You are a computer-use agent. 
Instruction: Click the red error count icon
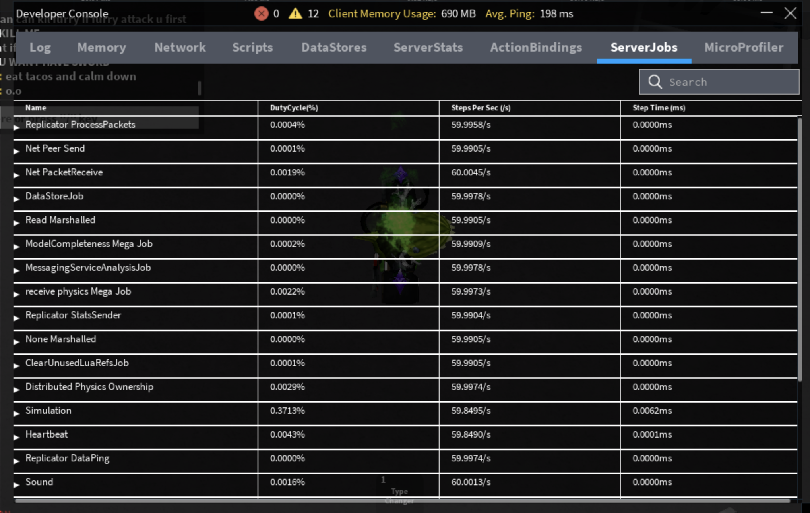pos(261,14)
